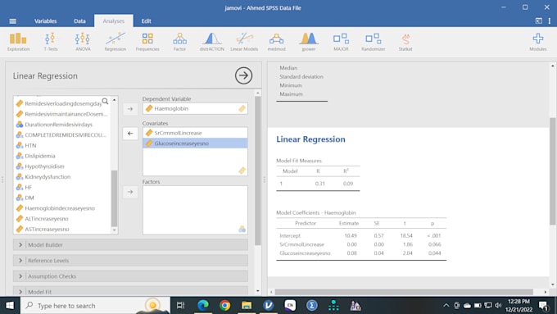
Task: Open the Exploration analysis menu
Action: 18,42
